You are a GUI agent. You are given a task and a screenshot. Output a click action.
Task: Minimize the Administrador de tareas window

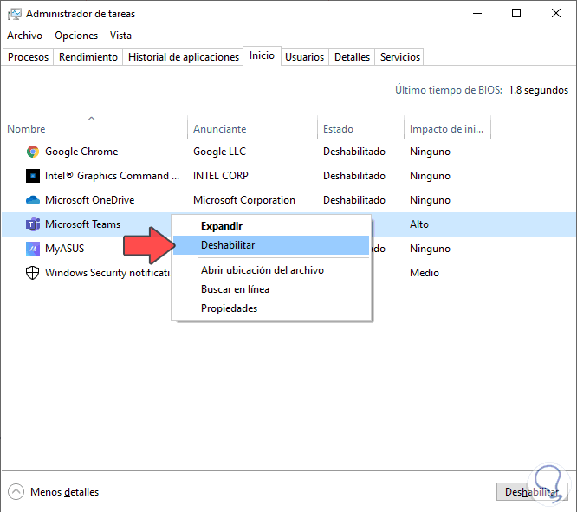click(x=477, y=14)
